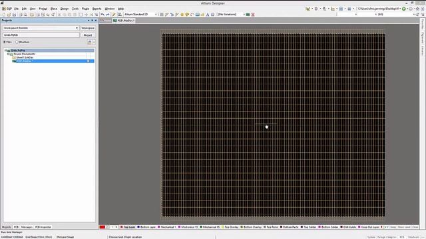Open the Messages panel tab
Image resolution: width=426 pixels, height=239 pixels.
click(x=27, y=227)
